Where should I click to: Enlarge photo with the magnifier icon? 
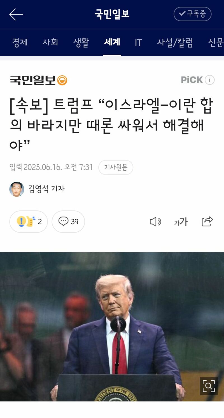click(209, 386)
